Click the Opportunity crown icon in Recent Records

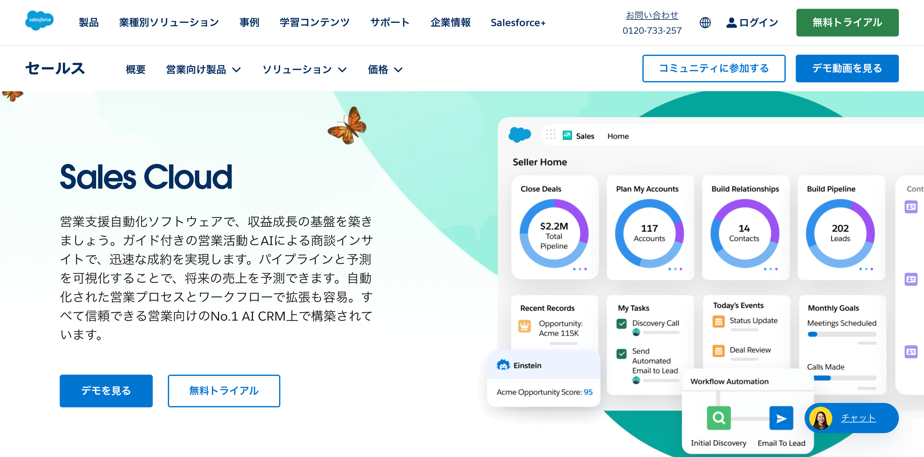(525, 326)
